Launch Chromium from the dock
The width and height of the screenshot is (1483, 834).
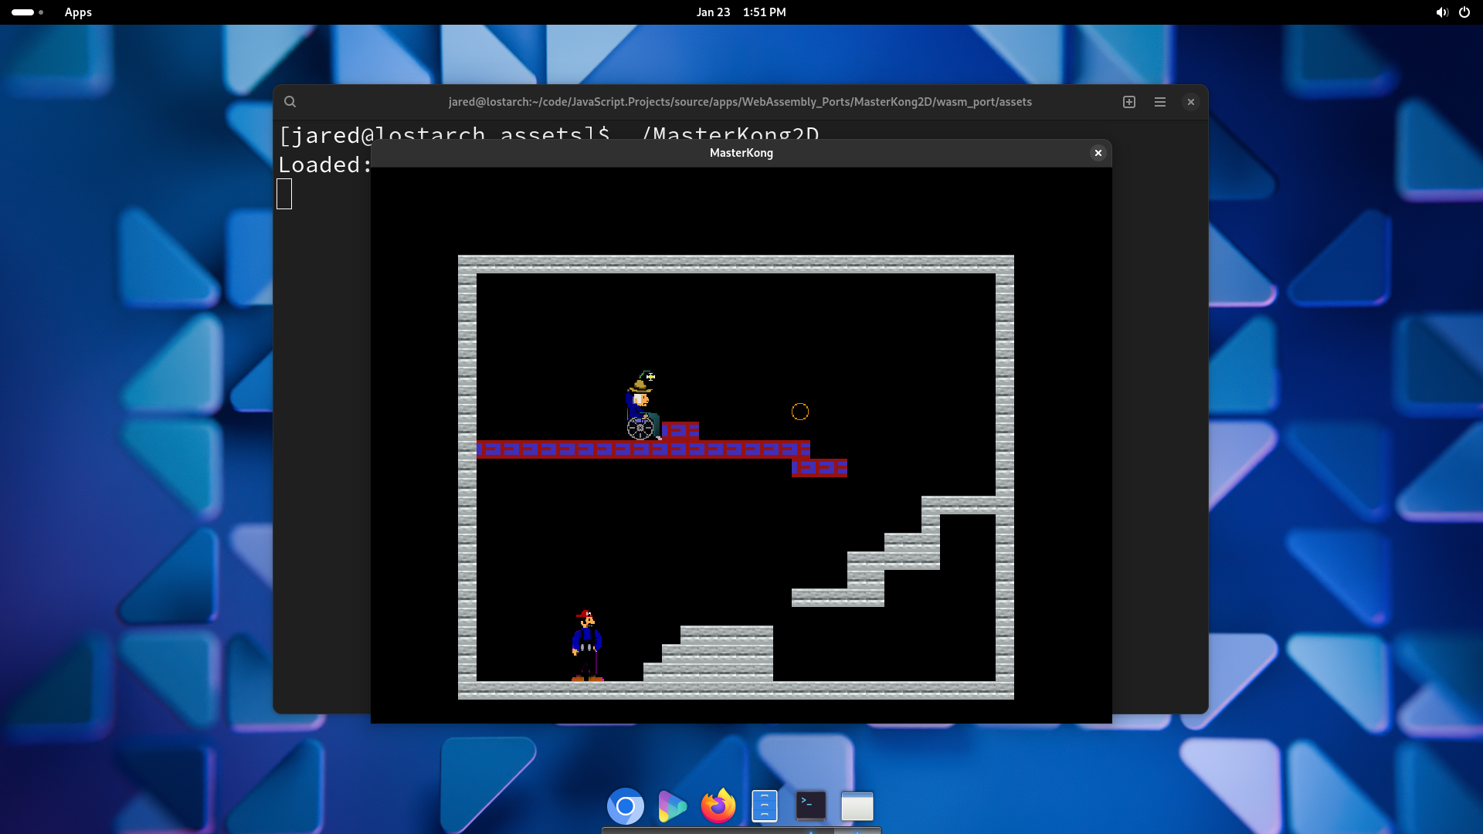click(x=626, y=807)
